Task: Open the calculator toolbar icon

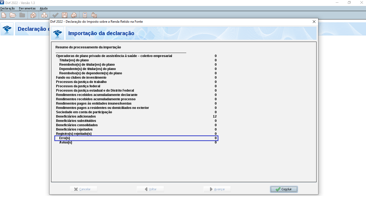Action: (85, 15)
